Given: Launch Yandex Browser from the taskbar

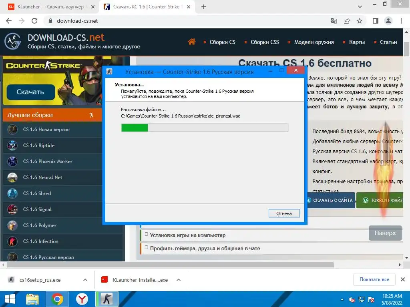Looking at the screenshot, I should pos(82,299).
